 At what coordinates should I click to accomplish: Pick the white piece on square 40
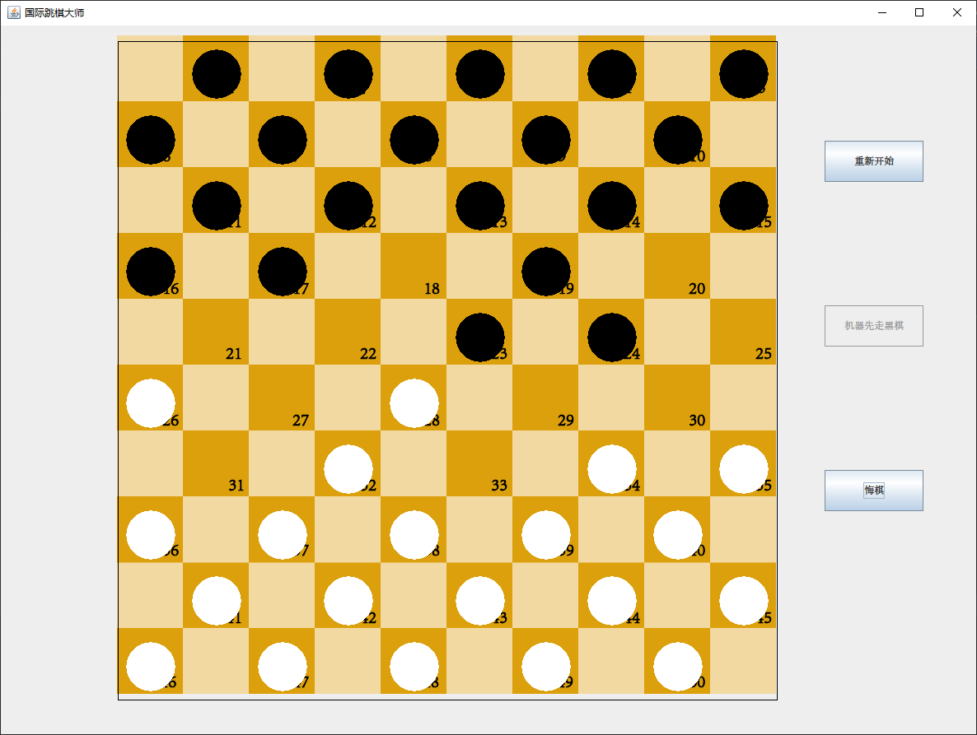[678, 535]
